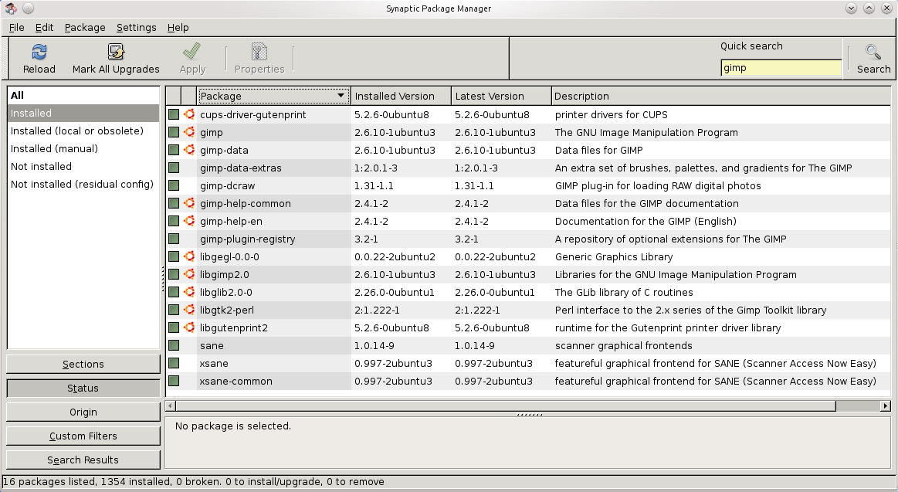Toggle status checkbox for cups-driver-gutenprint
Viewport: 898px width, 492px height.
[174, 114]
